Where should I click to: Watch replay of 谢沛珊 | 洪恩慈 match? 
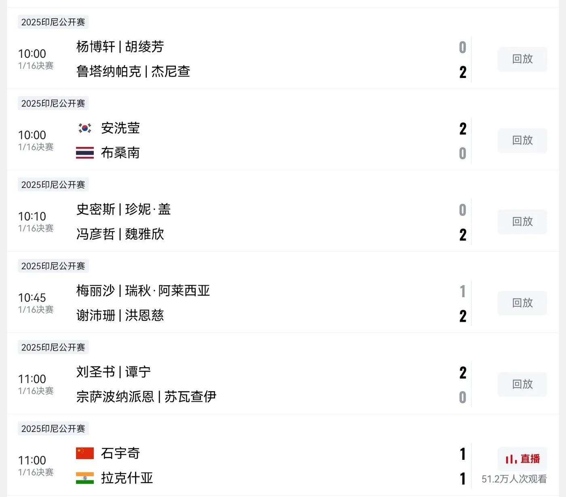522,303
